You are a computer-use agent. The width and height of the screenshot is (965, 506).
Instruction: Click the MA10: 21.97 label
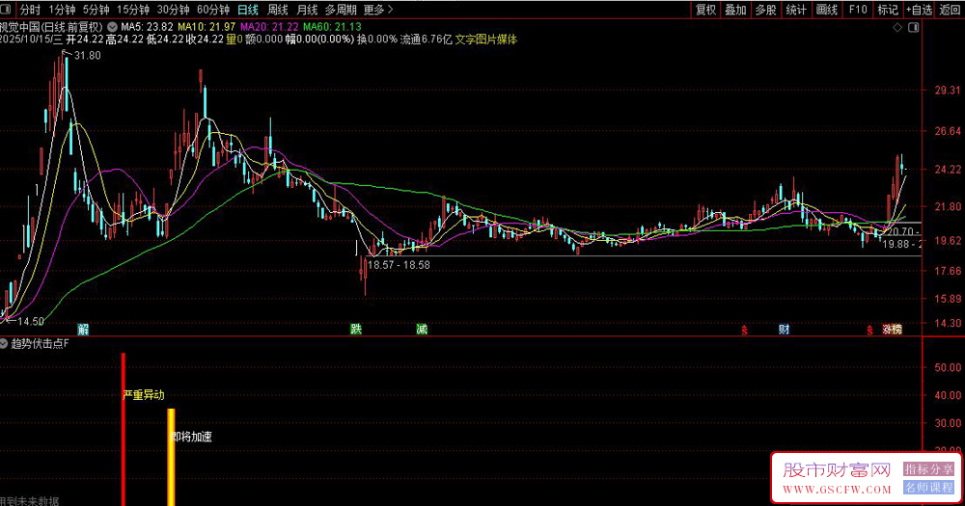pos(207,27)
